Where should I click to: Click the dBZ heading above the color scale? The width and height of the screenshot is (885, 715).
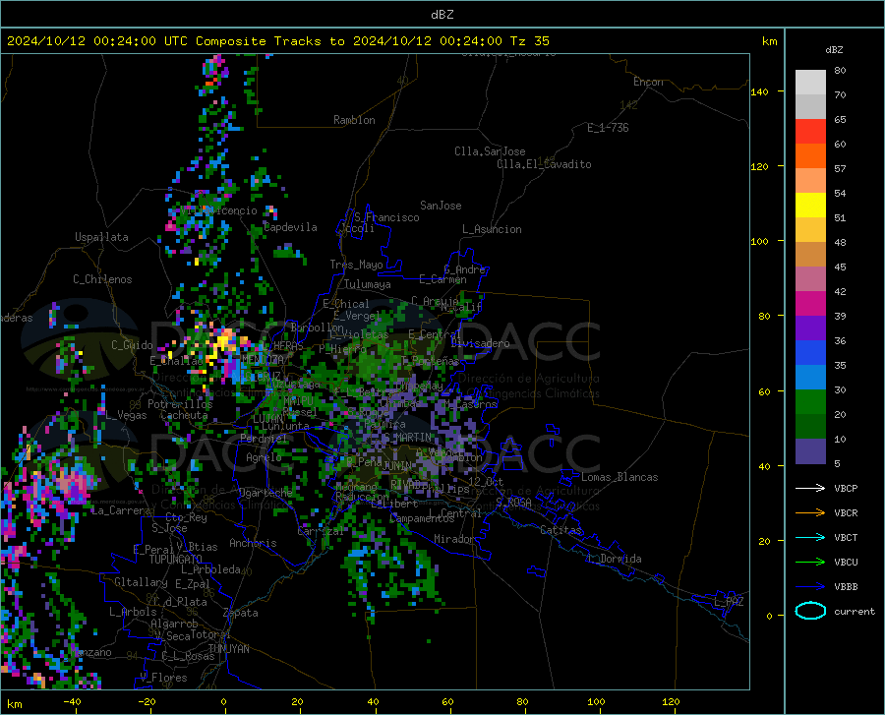[x=834, y=49]
